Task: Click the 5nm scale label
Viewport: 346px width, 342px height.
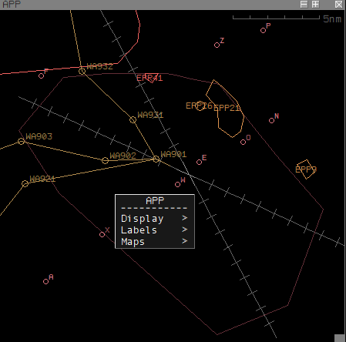Action: point(332,19)
